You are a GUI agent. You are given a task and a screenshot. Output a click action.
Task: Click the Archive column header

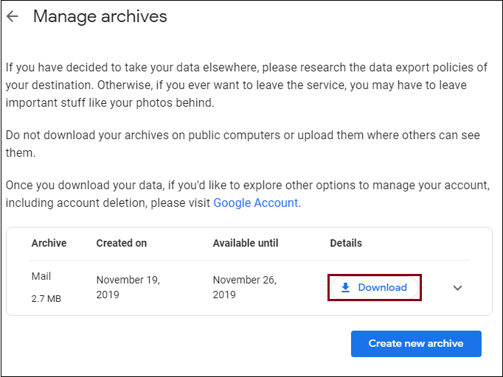[x=49, y=243]
